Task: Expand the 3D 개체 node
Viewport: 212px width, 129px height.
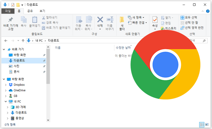Action: tap(7, 107)
